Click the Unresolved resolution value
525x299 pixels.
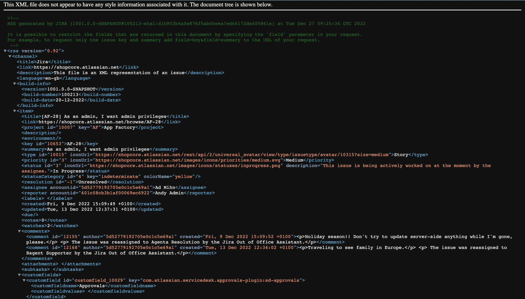[92, 182]
